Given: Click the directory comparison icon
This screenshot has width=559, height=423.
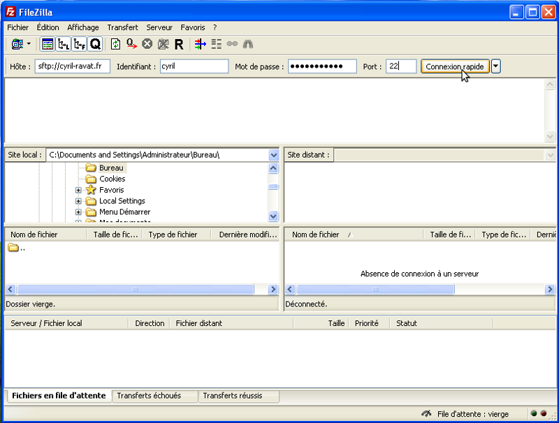Looking at the screenshot, I should (216, 44).
